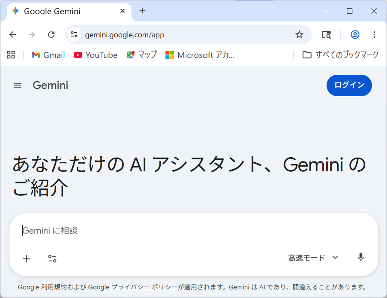
Task: Open the apps grid in bookmarks bar
Action: coord(11,55)
